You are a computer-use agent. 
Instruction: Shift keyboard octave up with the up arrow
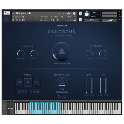tap(4, 105)
